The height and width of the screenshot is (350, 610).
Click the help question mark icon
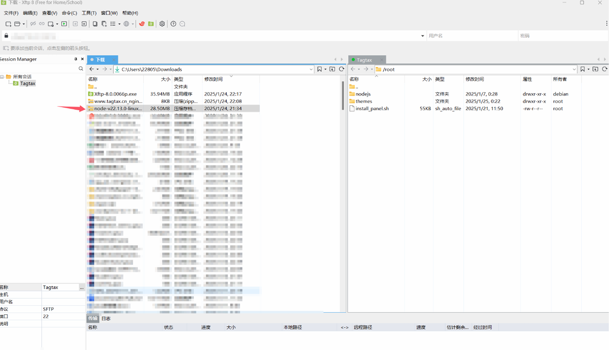(173, 24)
